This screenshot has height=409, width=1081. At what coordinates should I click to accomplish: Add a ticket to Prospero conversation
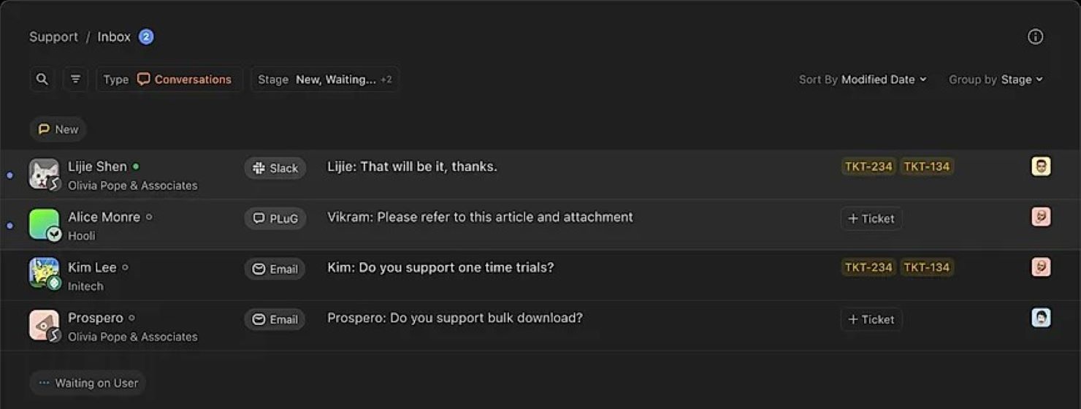coord(871,319)
